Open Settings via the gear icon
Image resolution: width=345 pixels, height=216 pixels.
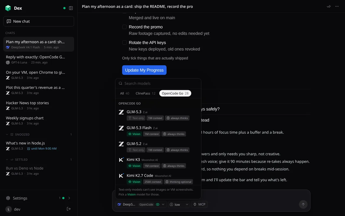8,198
